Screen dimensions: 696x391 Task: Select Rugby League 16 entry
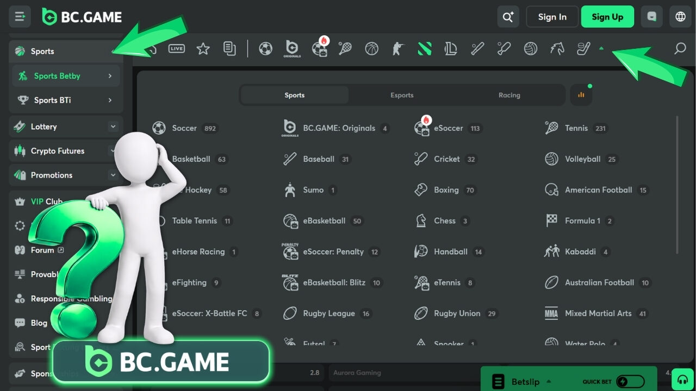(x=327, y=313)
